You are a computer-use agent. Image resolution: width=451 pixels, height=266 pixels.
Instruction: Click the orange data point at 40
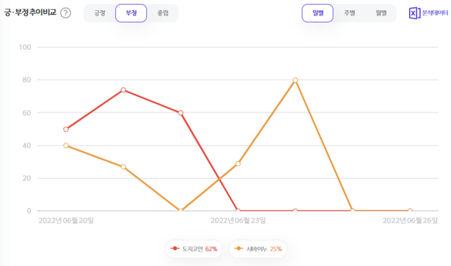point(66,145)
